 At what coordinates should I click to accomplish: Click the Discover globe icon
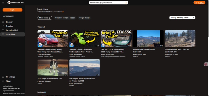tap(3, 22)
